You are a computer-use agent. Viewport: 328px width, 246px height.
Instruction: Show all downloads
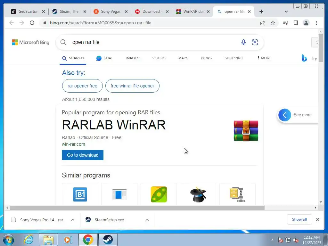[x=299, y=219]
